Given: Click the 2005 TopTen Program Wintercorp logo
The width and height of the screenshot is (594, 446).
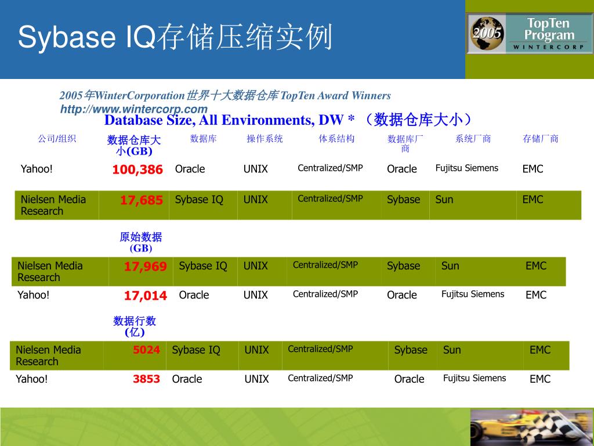Looking at the screenshot, I should click(x=530, y=33).
